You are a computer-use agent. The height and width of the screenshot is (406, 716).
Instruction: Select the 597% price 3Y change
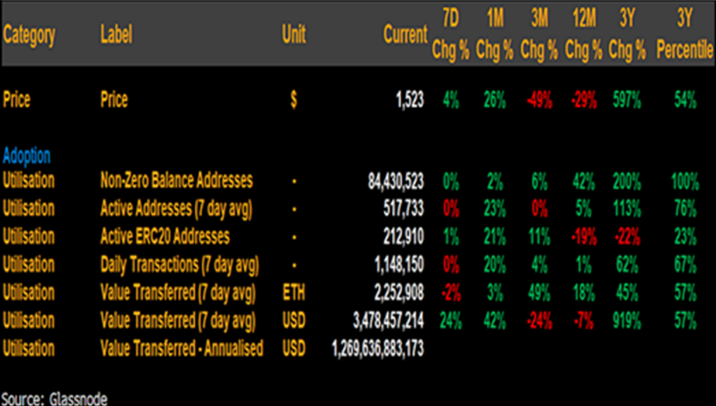pos(625,100)
